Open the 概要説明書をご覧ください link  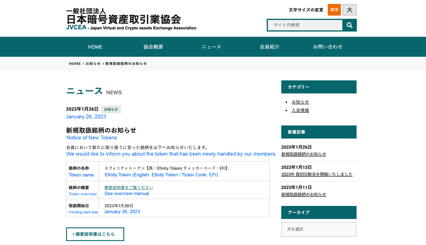point(129,188)
